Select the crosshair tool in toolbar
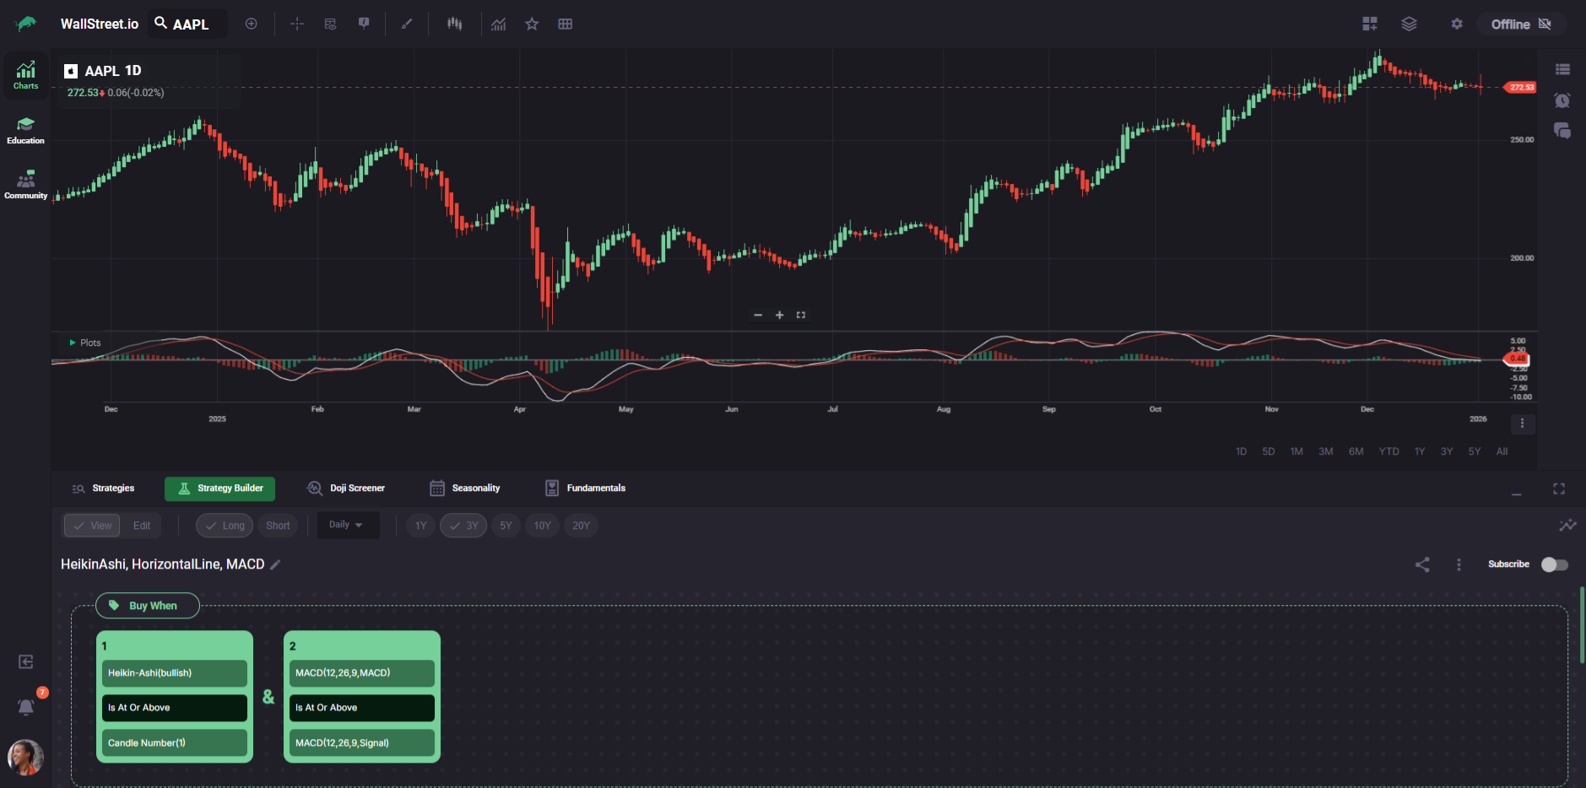The width and height of the screenshot is (1586, 788). coord(297,24)
